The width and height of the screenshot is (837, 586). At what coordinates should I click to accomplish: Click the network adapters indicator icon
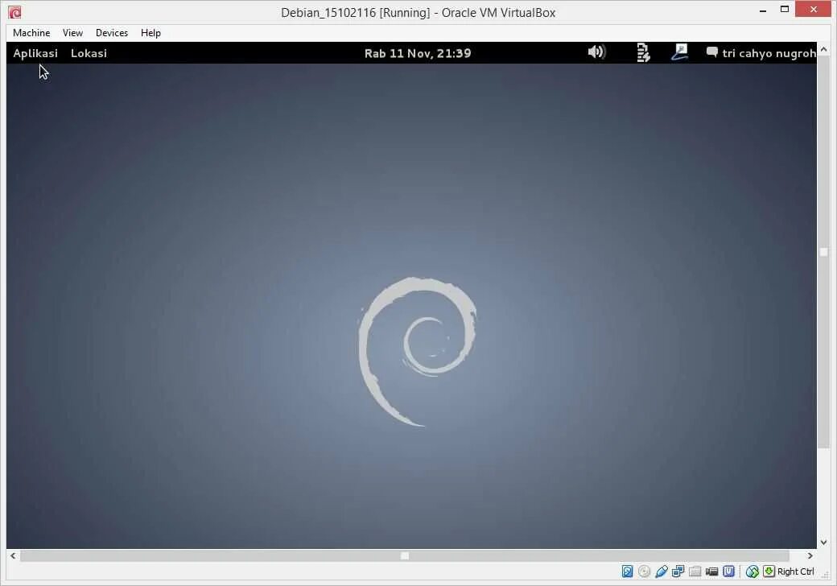(x=678, y=571)
